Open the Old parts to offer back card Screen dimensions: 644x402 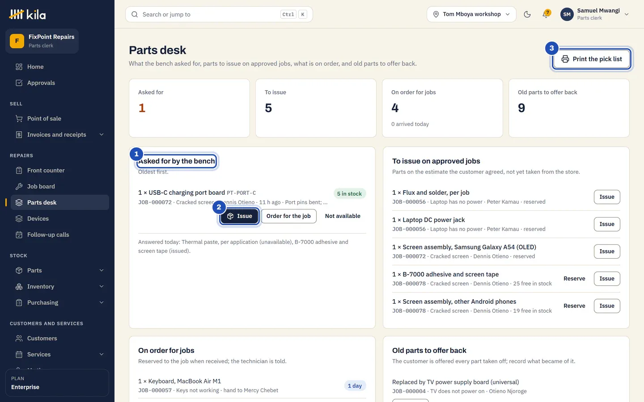(569, 108)
